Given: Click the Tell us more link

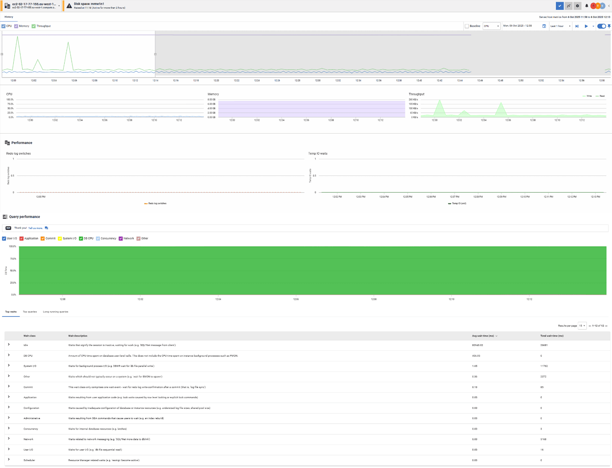Looking at the screenshot, I should click(x=36, y=228).
